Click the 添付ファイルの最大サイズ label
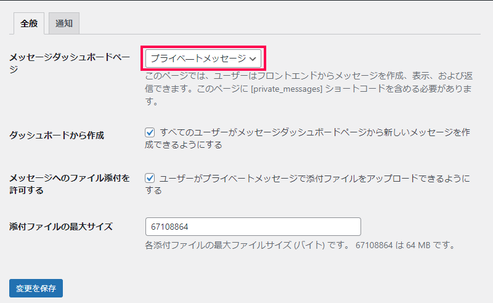The height and width of the screenshot is (303, 493). point(61,227)
